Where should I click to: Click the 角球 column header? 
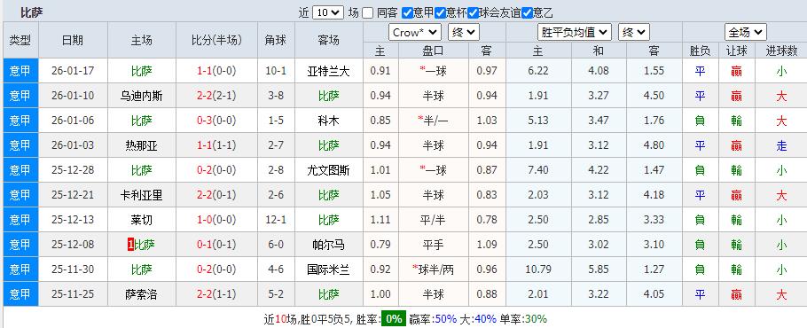[276, 40]
